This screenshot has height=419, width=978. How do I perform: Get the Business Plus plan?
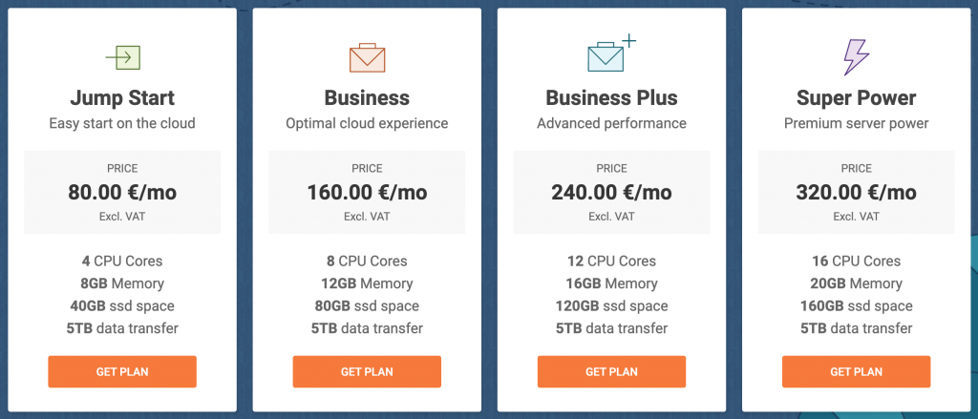(611, 371)
